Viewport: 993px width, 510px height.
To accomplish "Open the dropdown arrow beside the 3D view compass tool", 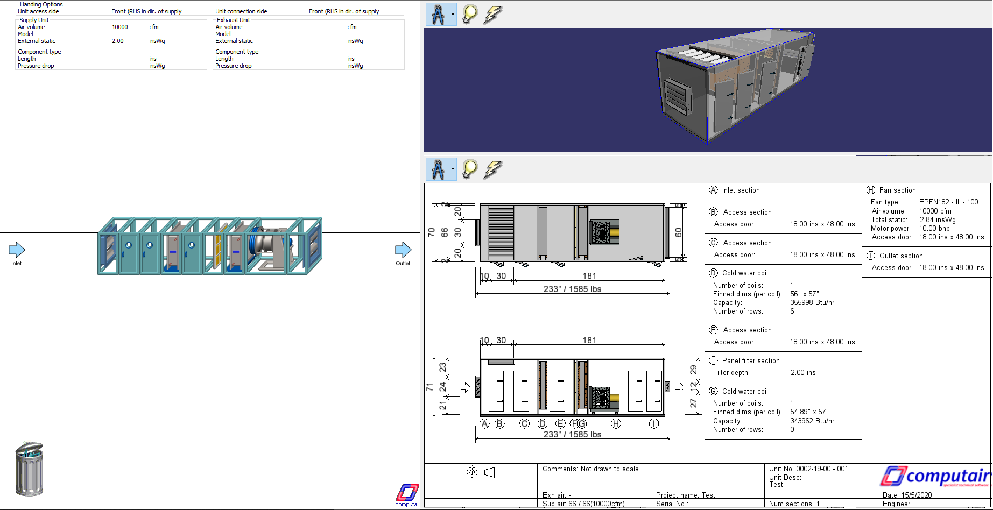I will (453, 15).
